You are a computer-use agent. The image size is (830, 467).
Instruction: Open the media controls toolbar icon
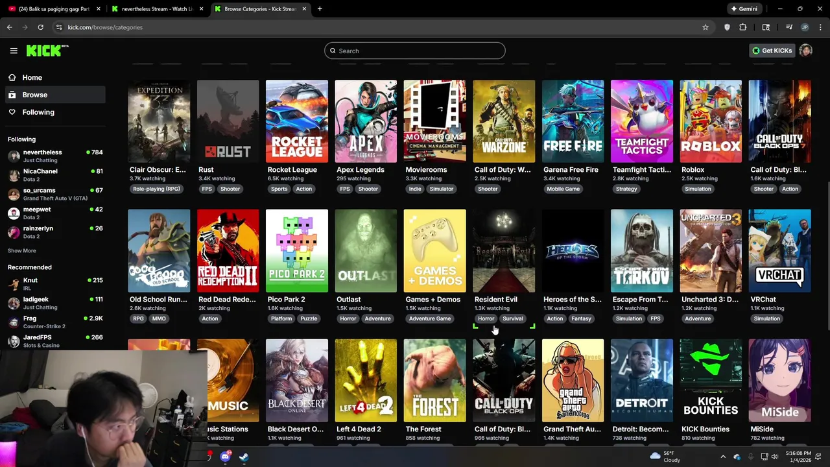pyautogui.click(x=789, y=27)
